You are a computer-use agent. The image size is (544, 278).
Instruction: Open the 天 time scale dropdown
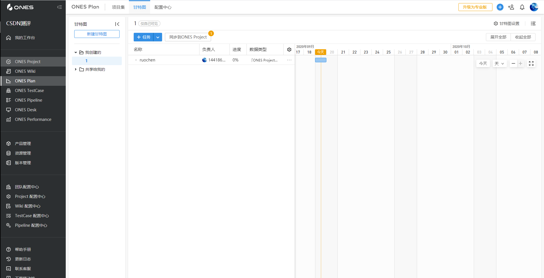(500, 63)
